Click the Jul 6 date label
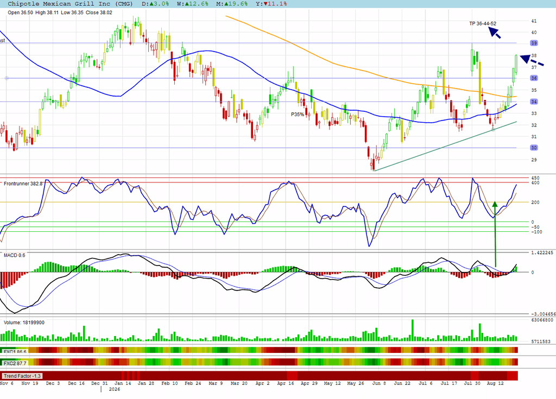The image size is (556, 399). (x=426, y=383)
